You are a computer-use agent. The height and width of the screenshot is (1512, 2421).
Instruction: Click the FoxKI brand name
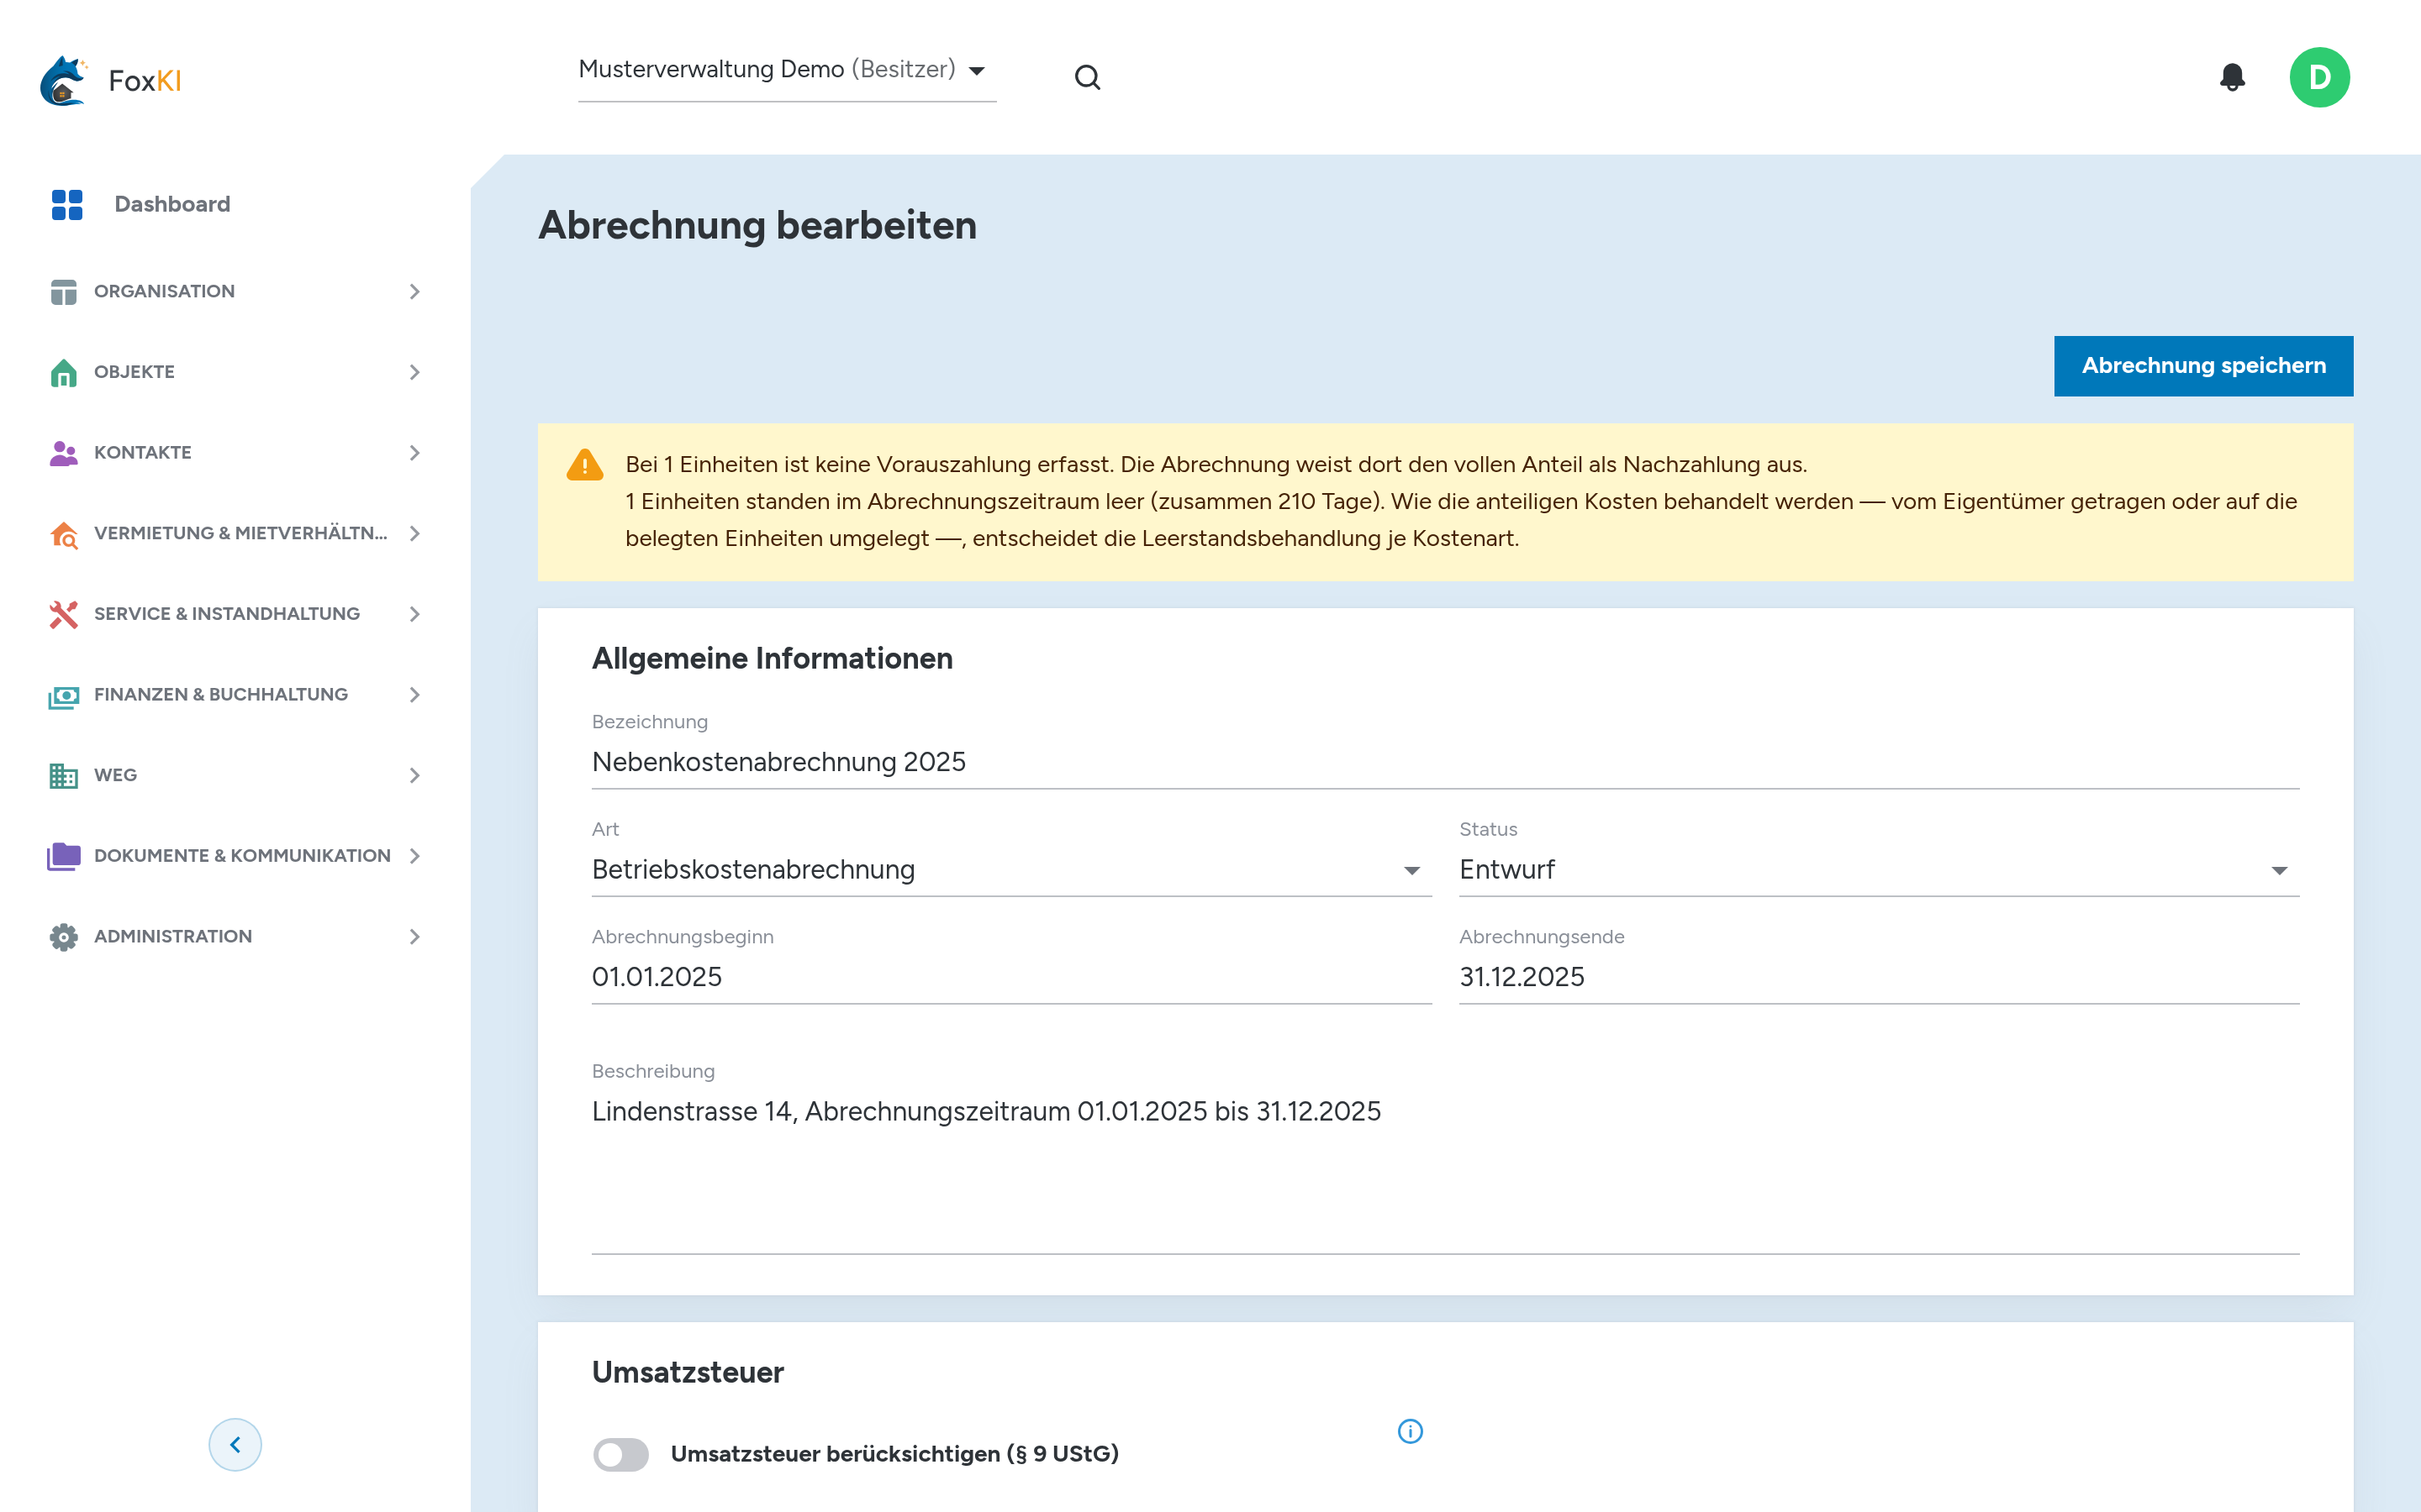point(145,81)
